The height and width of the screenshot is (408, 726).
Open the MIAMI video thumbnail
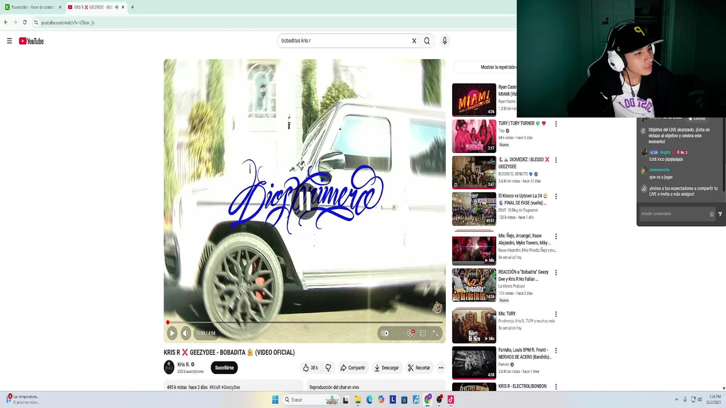point(474,100)
